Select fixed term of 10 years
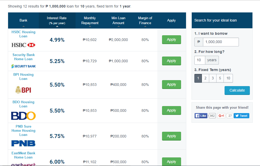Screen dimensions: 260x166 [228, 78]
